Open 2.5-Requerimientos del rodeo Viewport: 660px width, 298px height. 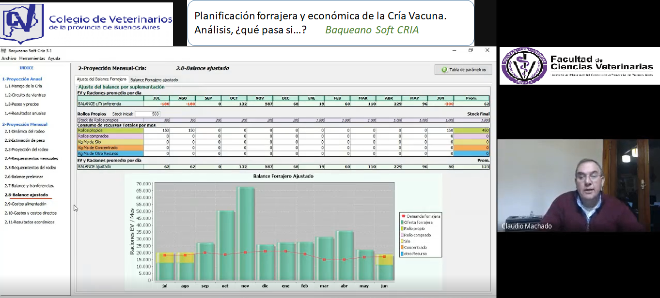point(31,167)
